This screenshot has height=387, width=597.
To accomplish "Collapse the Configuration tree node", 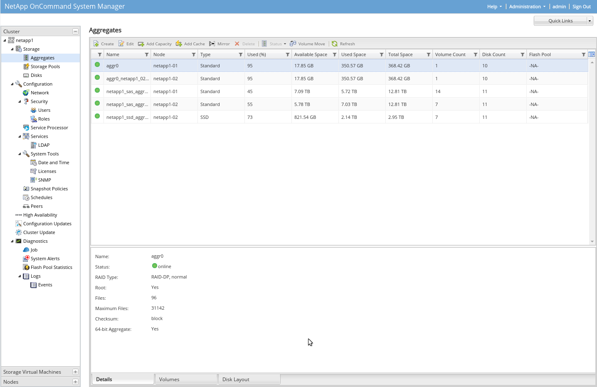I will point(12,84).
